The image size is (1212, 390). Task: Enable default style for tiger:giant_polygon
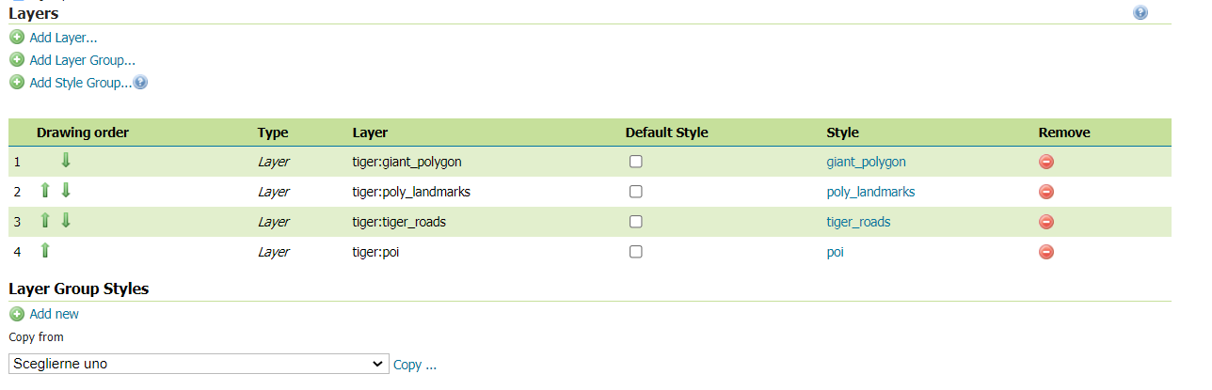click(x=636, y=162)
